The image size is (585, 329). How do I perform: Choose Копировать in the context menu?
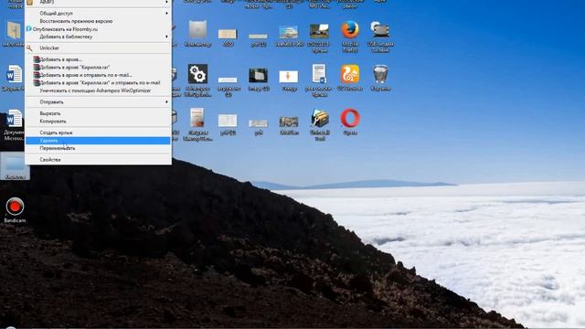98,122
